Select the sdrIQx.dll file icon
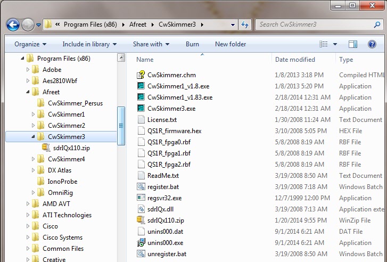The image size is (387, 262). [141, 209]
